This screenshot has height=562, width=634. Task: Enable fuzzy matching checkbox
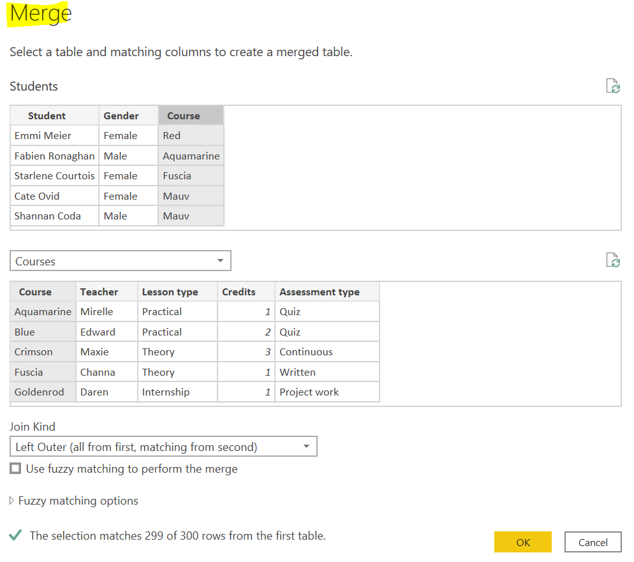point(15,469)
